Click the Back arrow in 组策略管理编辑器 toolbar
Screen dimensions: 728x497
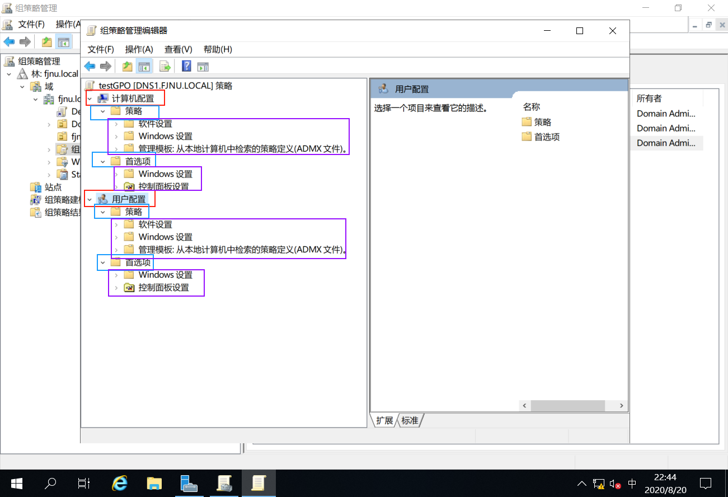[x=90, y=67]
